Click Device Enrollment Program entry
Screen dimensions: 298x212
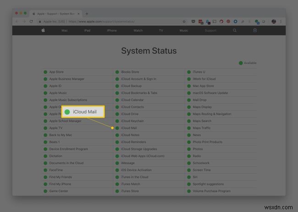[x=69, y=149]
